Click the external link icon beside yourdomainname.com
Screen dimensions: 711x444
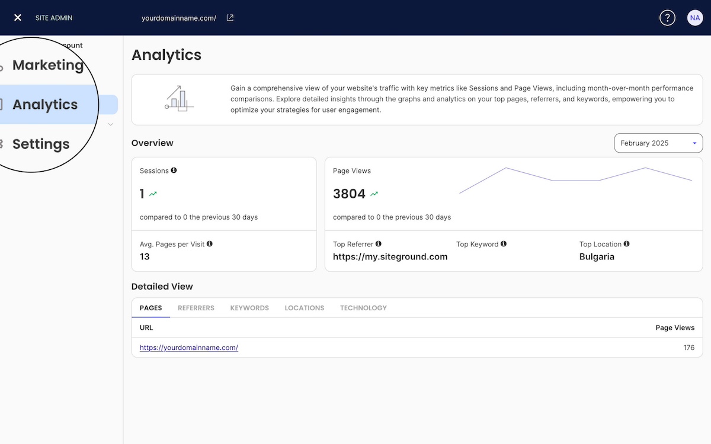pyautogui.click(x=229, y=18)
